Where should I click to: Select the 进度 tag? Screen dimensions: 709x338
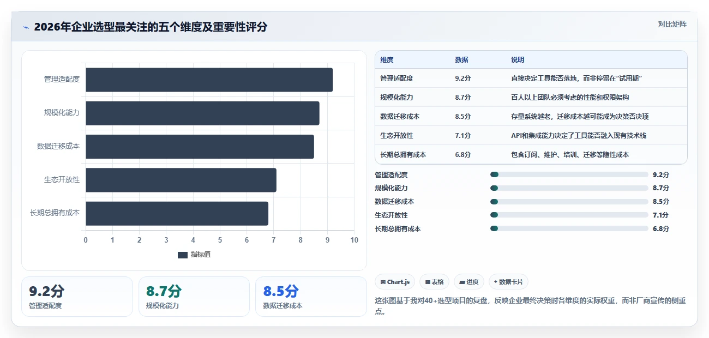(x=469, y=282)
